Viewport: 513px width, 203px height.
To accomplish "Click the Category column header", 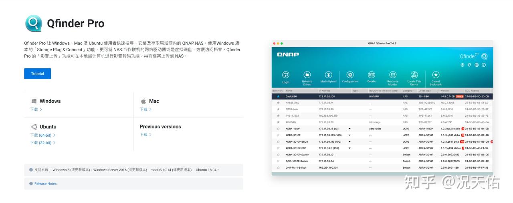I will (x=409, y=91).
